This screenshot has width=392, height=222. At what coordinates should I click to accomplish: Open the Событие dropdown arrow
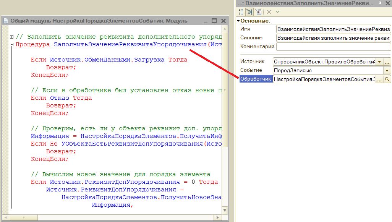[x=387, y=71]
